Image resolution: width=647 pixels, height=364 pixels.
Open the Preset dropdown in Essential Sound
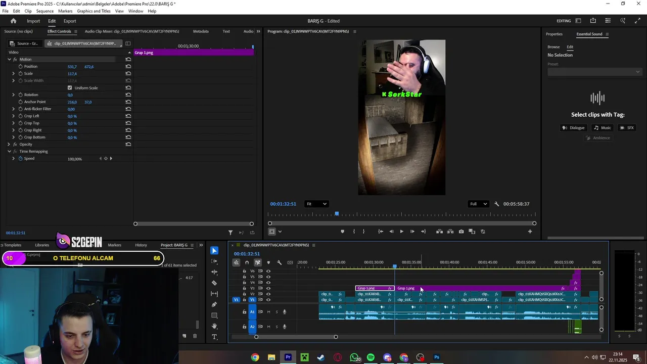(x=594, y=72)
